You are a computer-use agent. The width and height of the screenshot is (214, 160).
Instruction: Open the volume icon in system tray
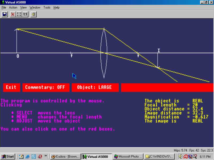(x=181, y=157)
